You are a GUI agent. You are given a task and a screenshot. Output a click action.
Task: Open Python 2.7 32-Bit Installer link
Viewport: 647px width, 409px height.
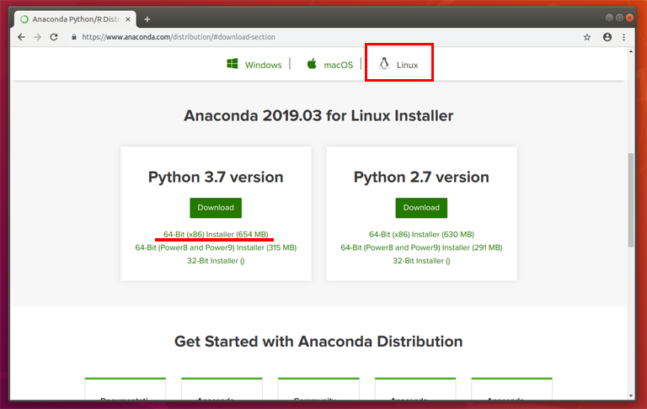[421, 261]
